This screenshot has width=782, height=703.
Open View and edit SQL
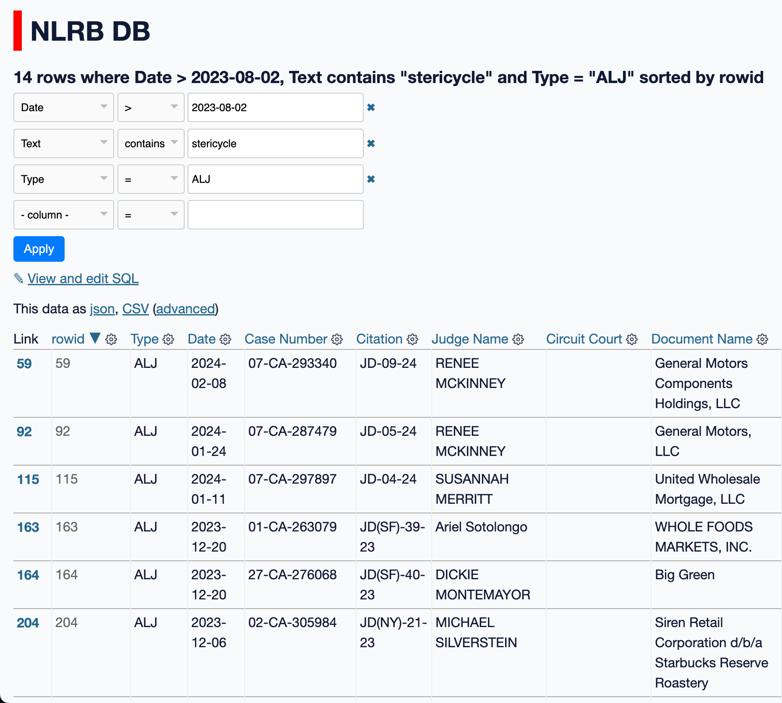(x=83, y=279)
